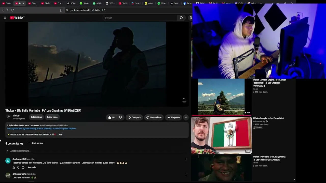Viewport: 326px width, 183px height.
Task: Switch to the Stream Kick tab
Action: point(85,3)
